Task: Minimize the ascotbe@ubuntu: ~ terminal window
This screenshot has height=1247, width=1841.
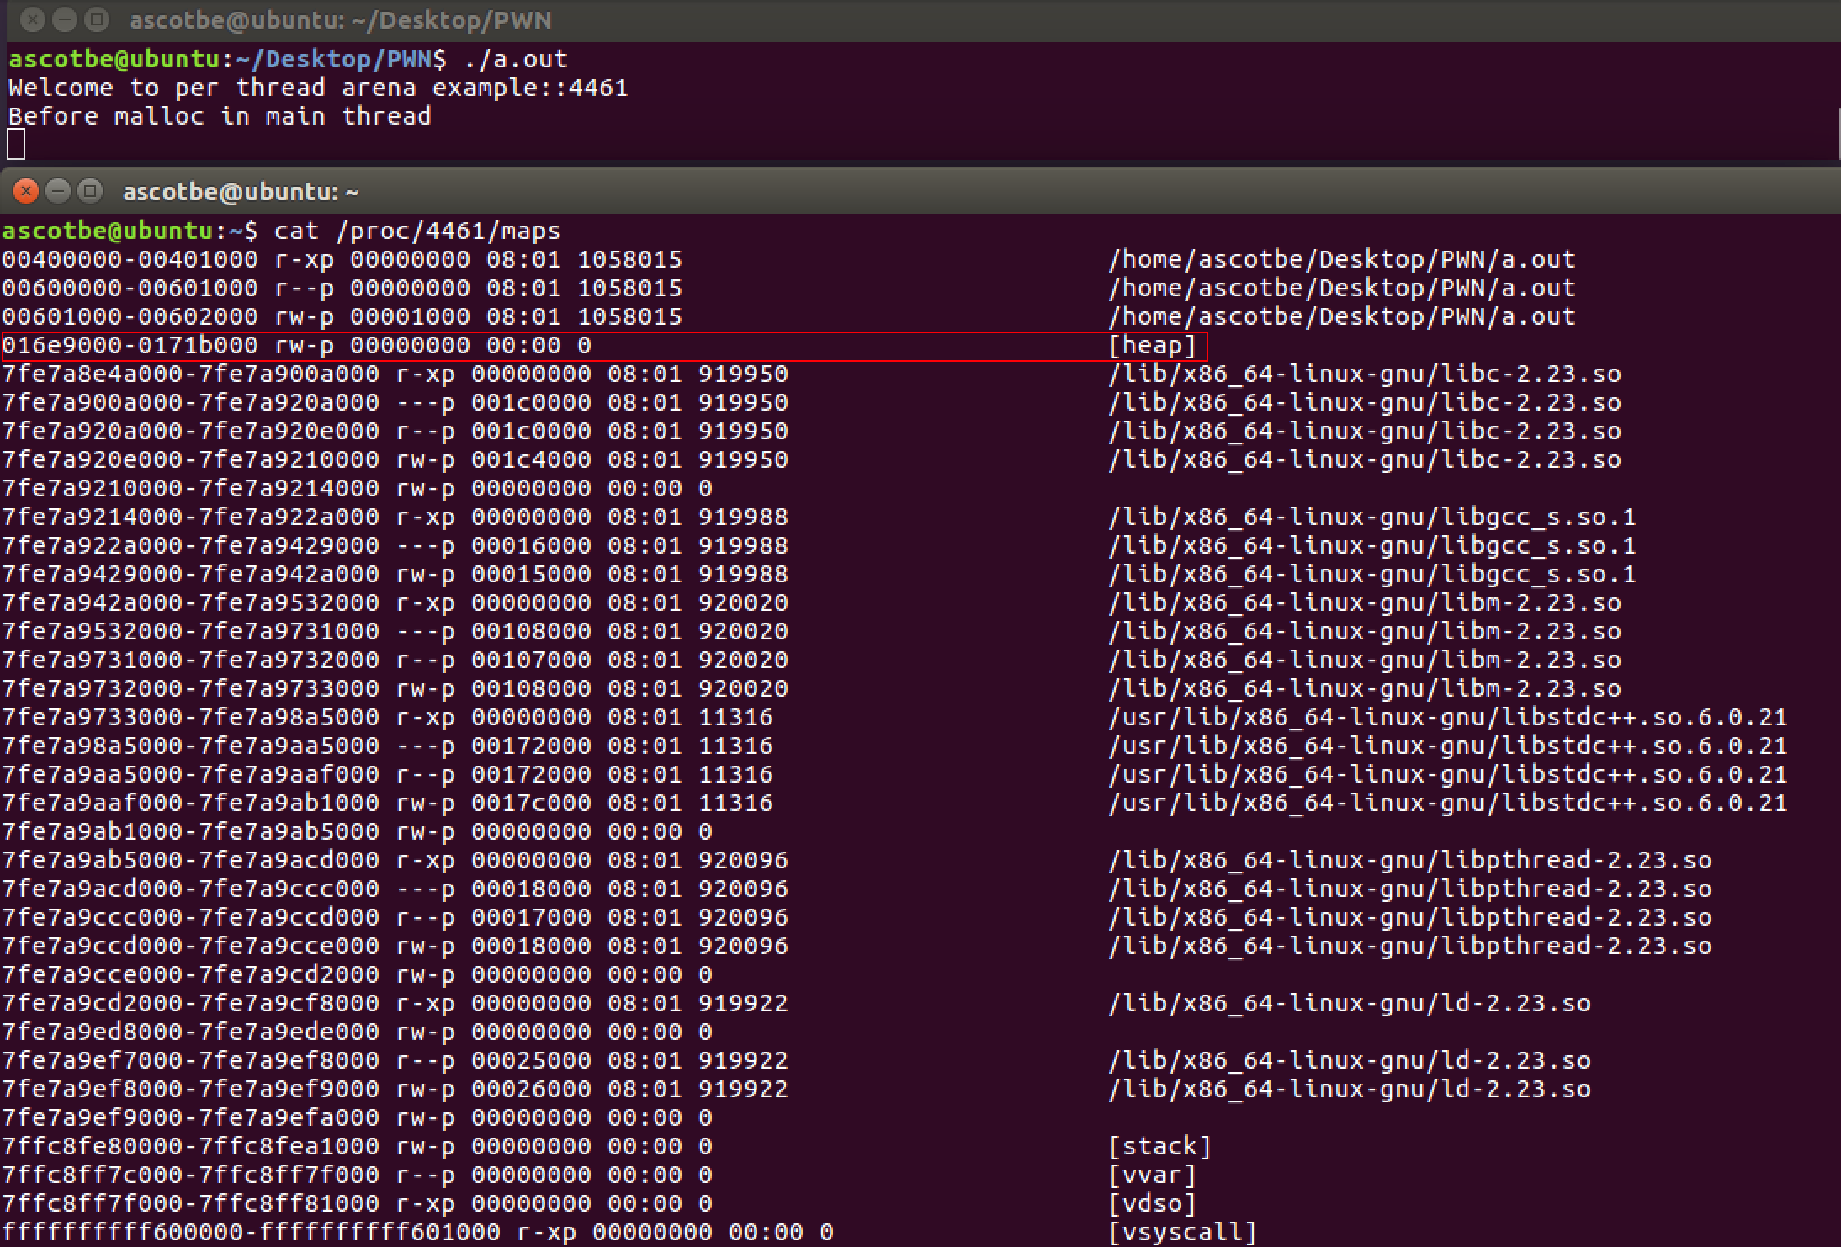Action: (58, 192)
